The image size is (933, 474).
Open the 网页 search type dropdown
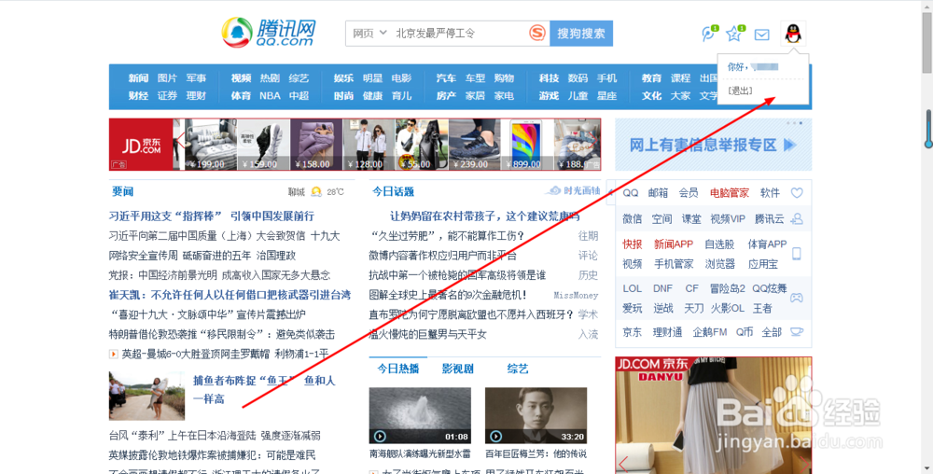pos(369,34)
